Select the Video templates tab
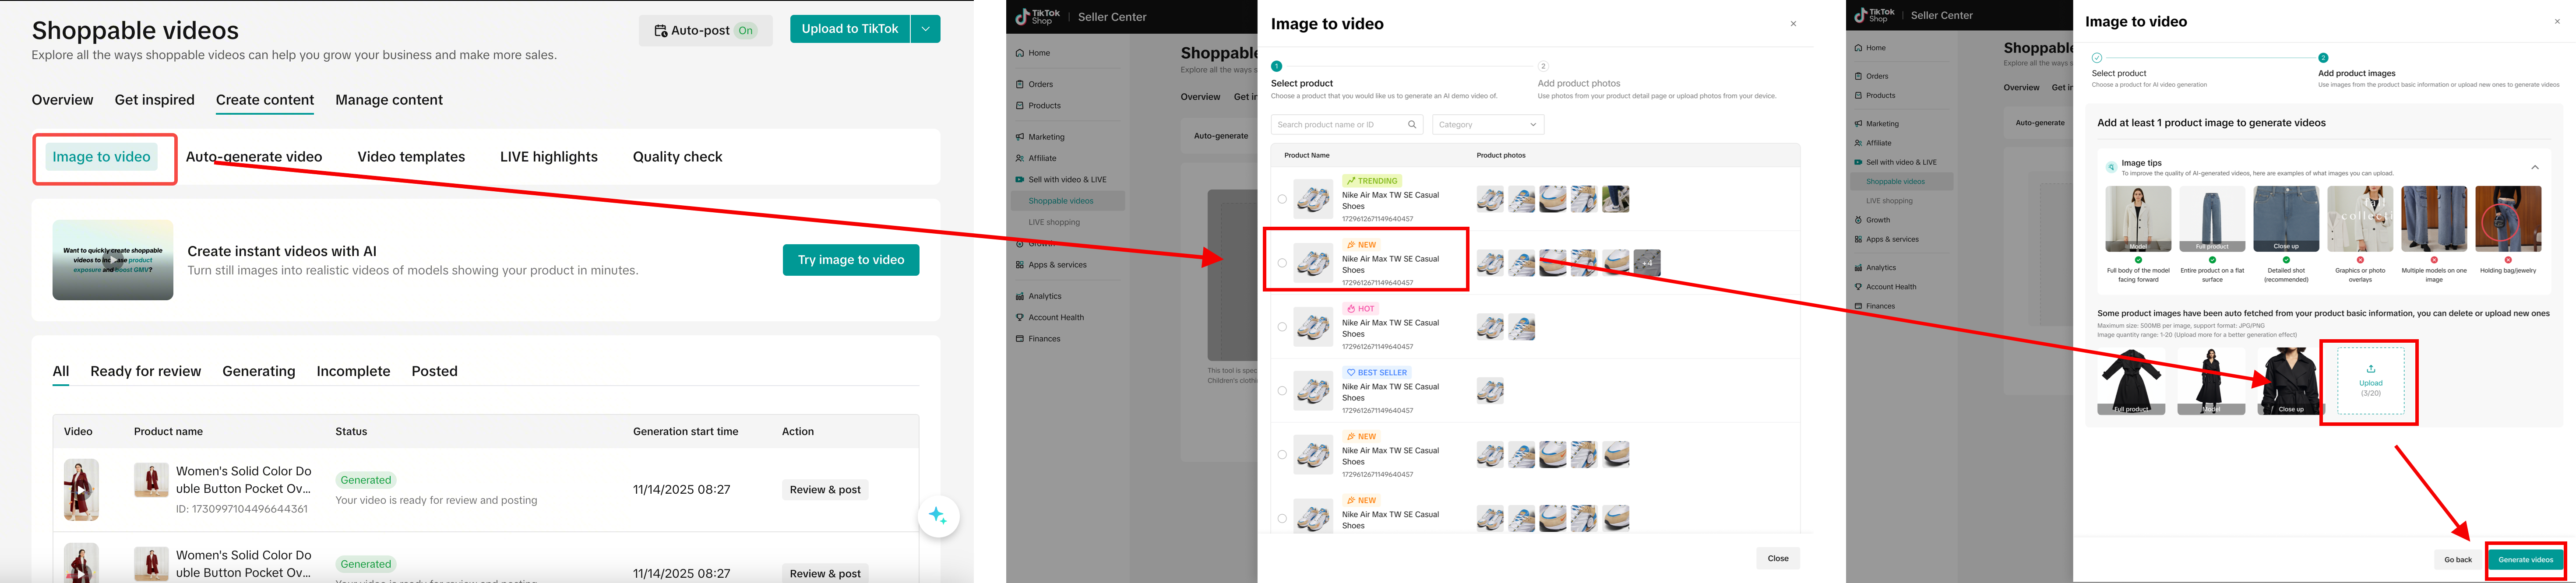Image resolution: width=2576 pixels, height=583 pixels. 411,157
